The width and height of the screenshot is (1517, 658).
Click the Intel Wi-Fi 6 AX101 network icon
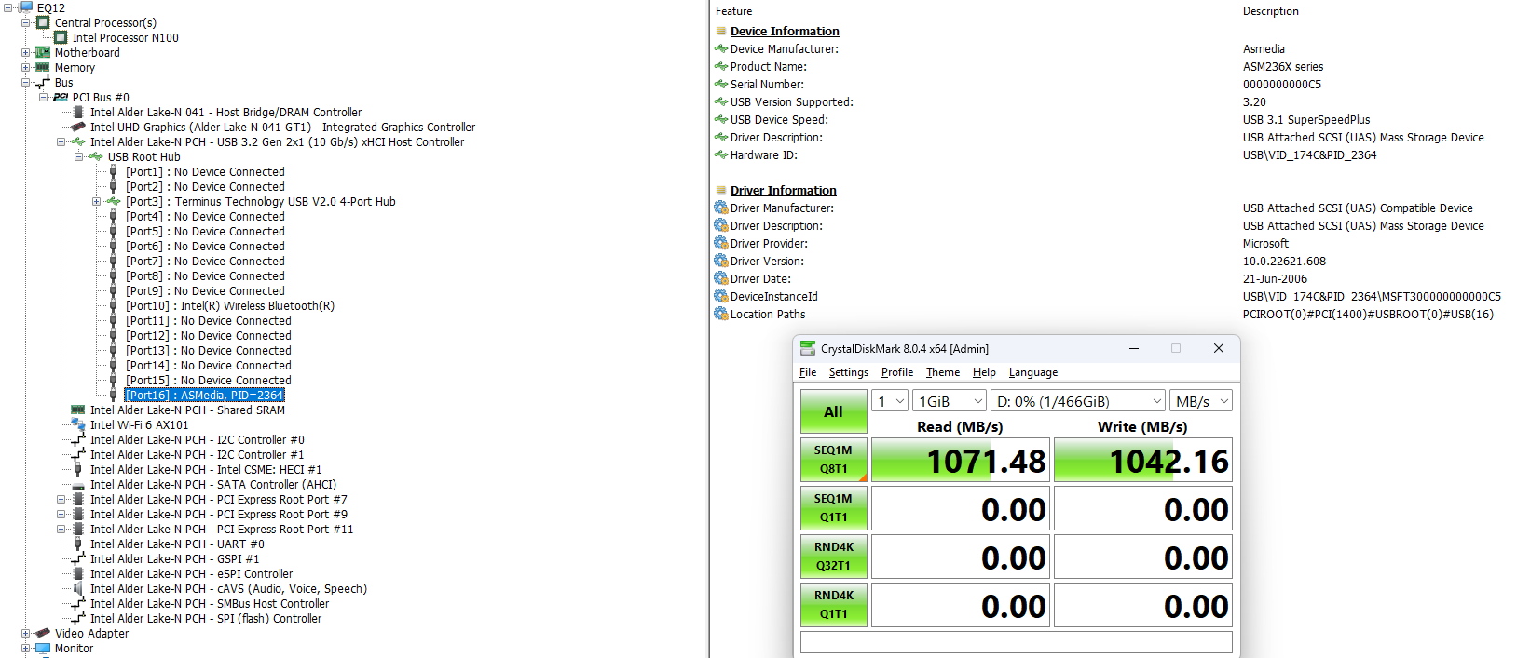[78, 424]
